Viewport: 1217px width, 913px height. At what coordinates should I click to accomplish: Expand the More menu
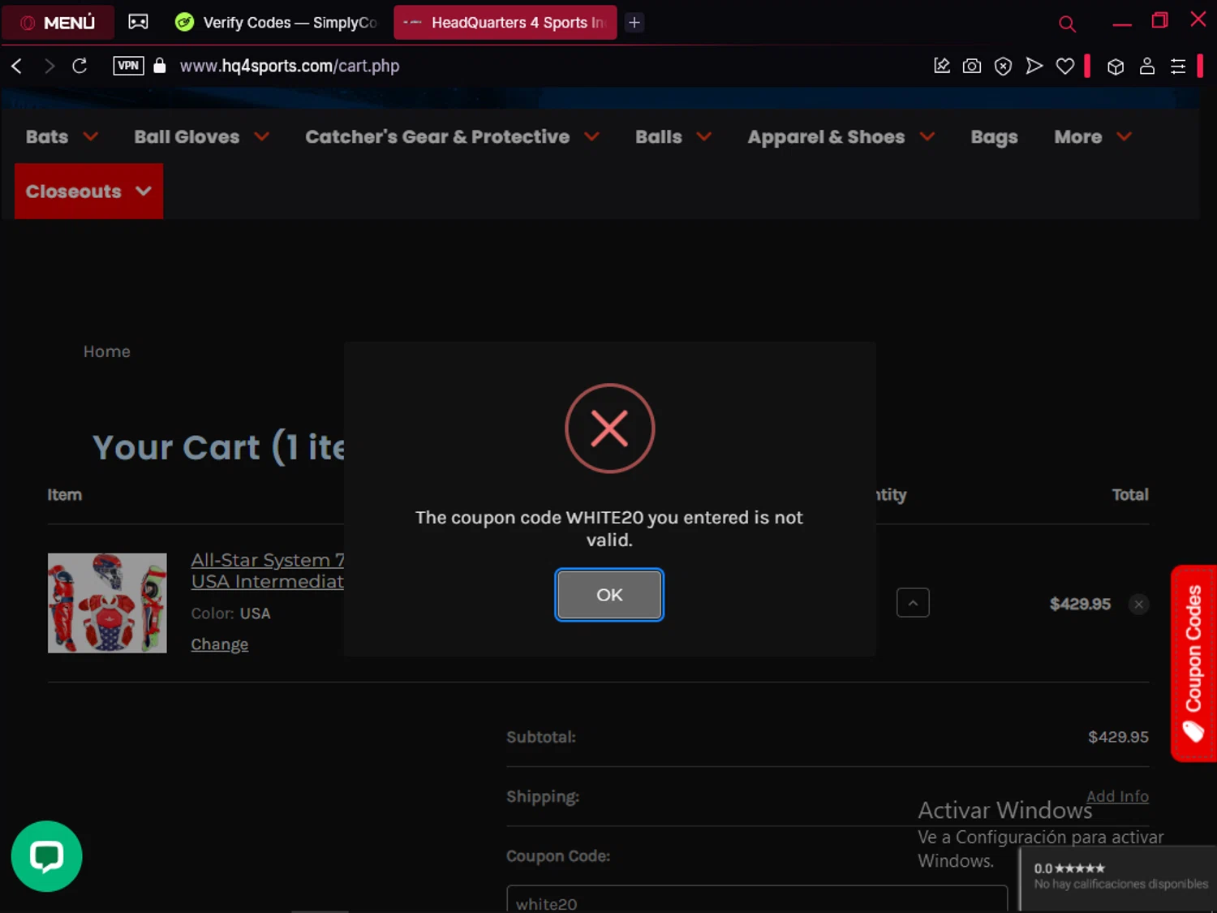point(1092,136)
